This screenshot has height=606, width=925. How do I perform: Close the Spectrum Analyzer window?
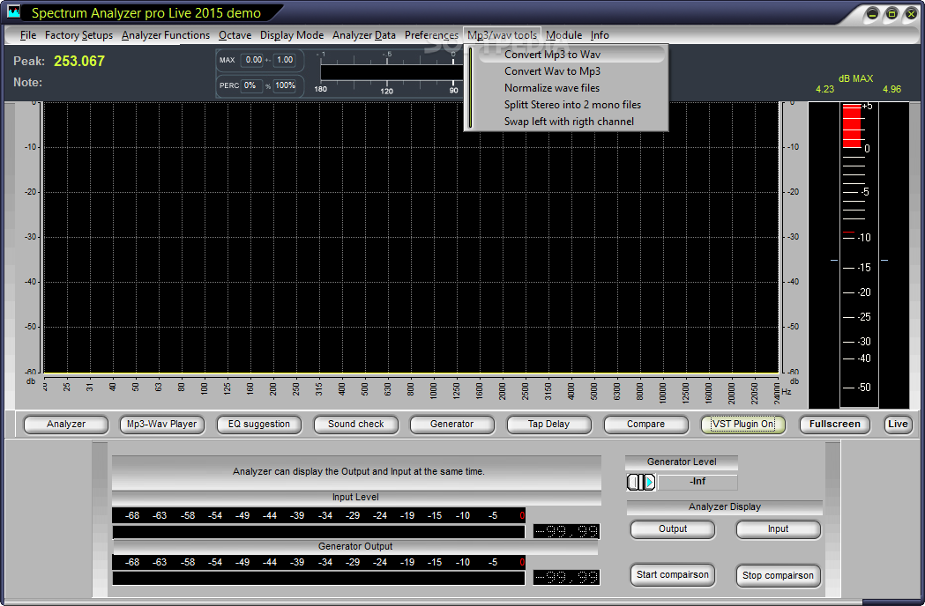[911, 14]
